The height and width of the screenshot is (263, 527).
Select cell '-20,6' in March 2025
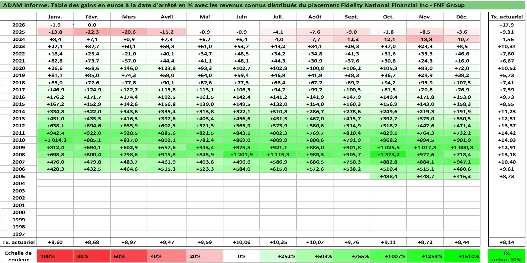(129, 32)
